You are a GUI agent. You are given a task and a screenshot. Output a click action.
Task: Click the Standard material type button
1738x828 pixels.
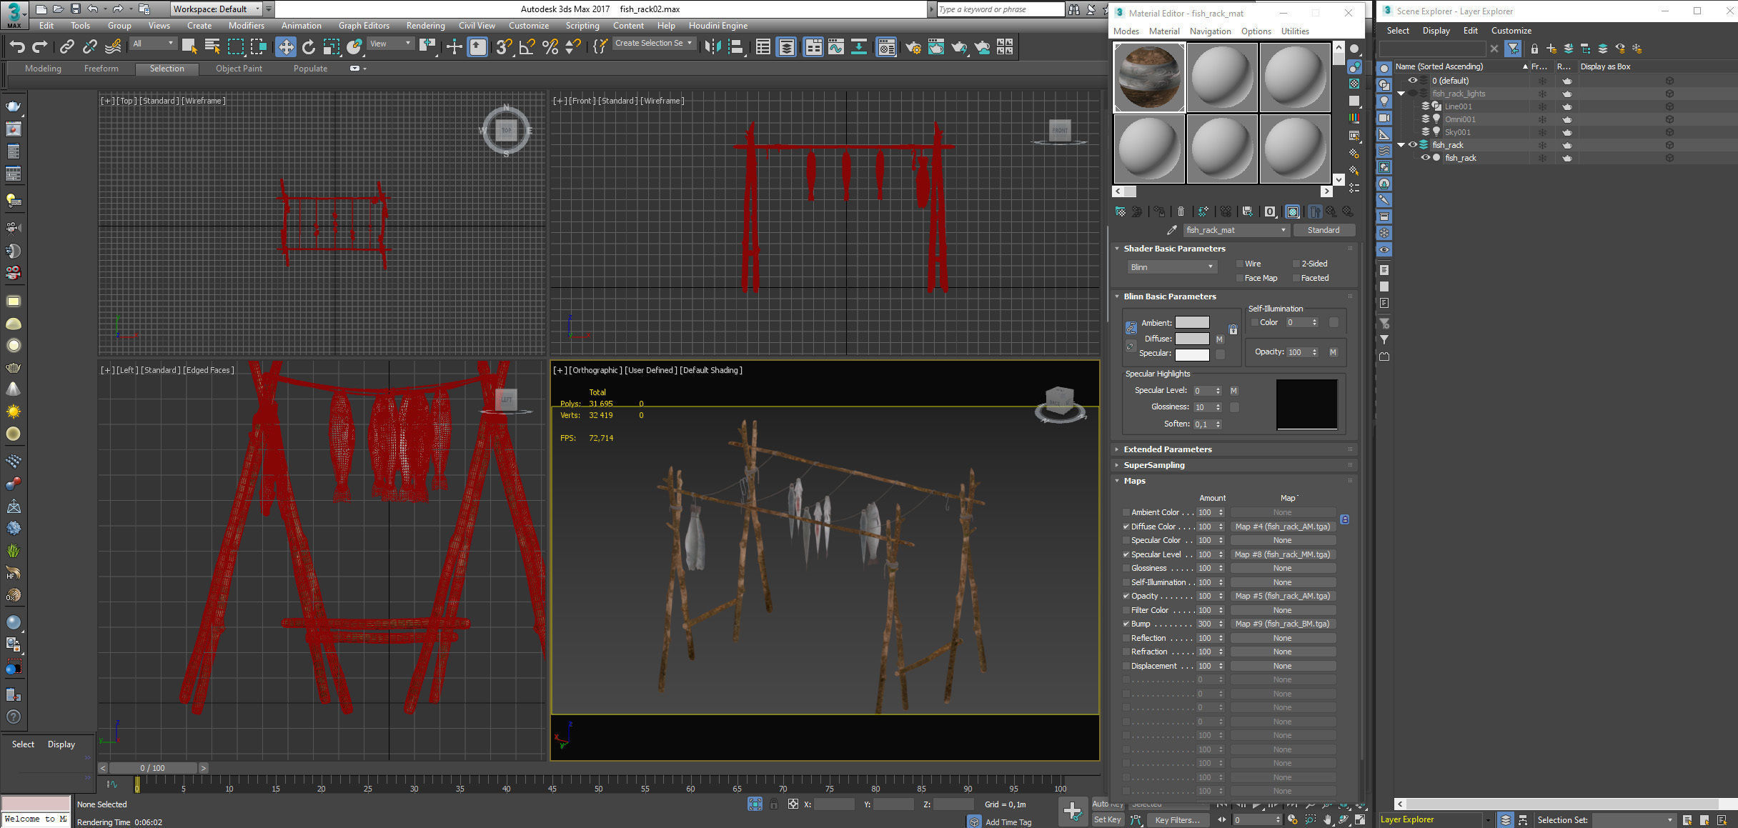1324,230
